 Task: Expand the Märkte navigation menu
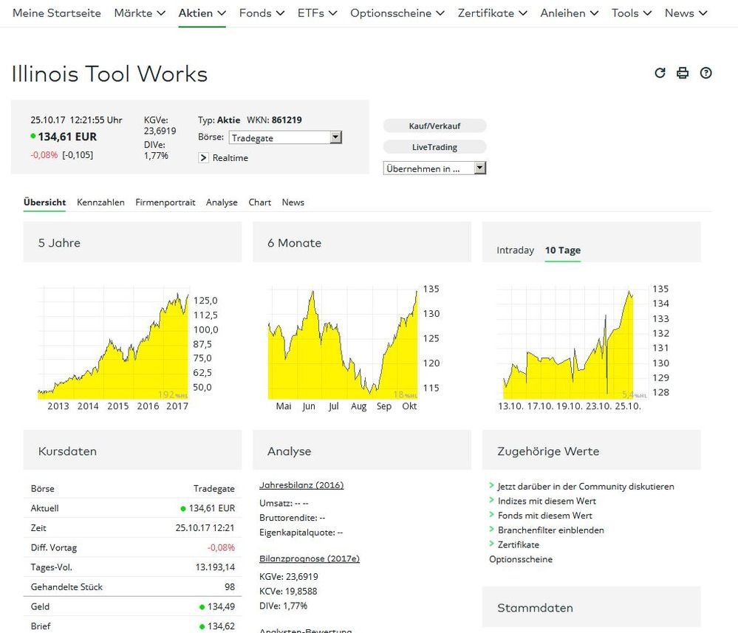point(140,13)
